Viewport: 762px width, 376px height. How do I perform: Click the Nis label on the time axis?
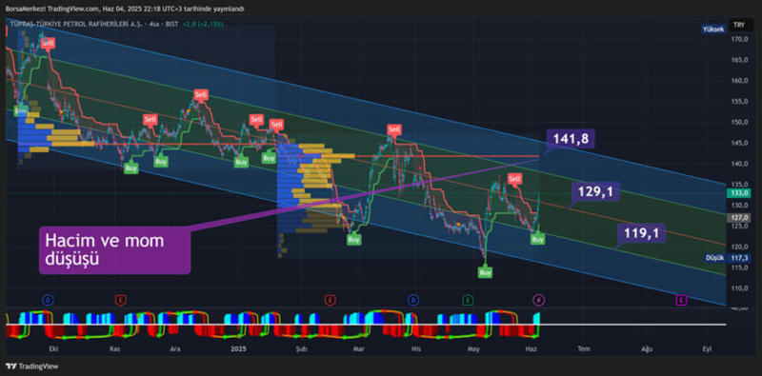[415, 348]
